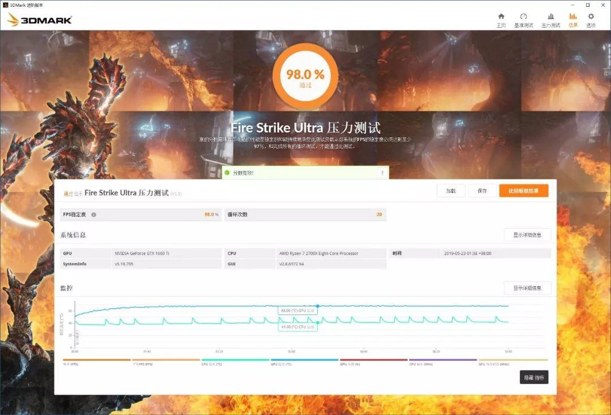Image resolution: width=611 pixels, height=415 pixels.
Task: Open the 基准测试 benchmarks gauge icon
Action: click(523, 16)
